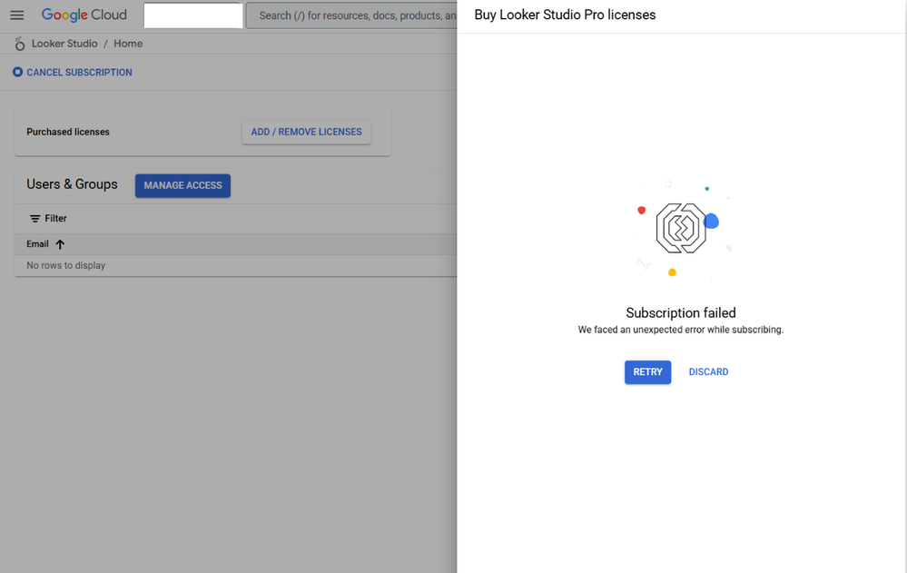This screenshot has width=907, height=573.
Task: Click the search resources field
Action: coord(351,15)
